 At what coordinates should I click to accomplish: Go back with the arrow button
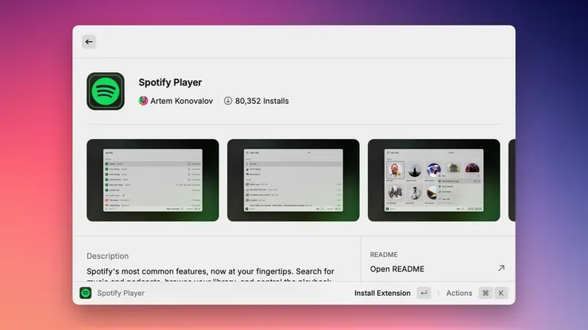(89, 41)
